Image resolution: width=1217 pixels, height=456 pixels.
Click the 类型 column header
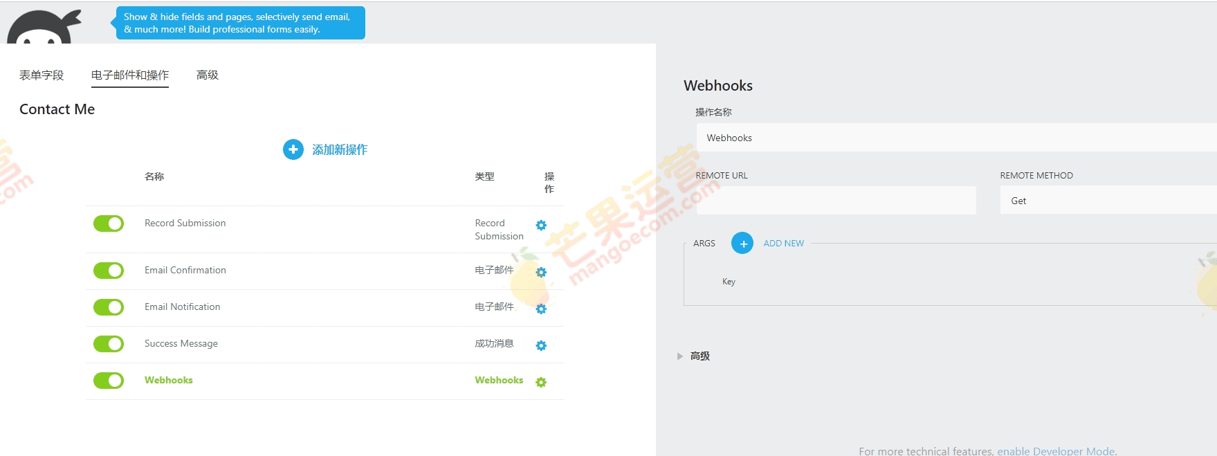click(484, 176)
